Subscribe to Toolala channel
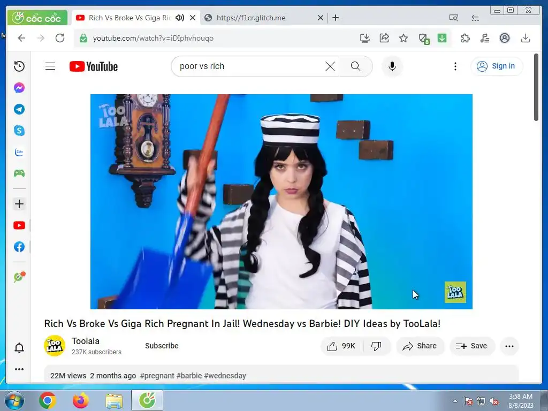The image size is (548, 411). tap(162, 346)
